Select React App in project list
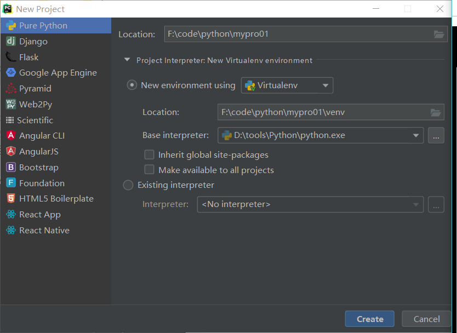The width and height of the screenshot is (457, 333). click(56, 215)
